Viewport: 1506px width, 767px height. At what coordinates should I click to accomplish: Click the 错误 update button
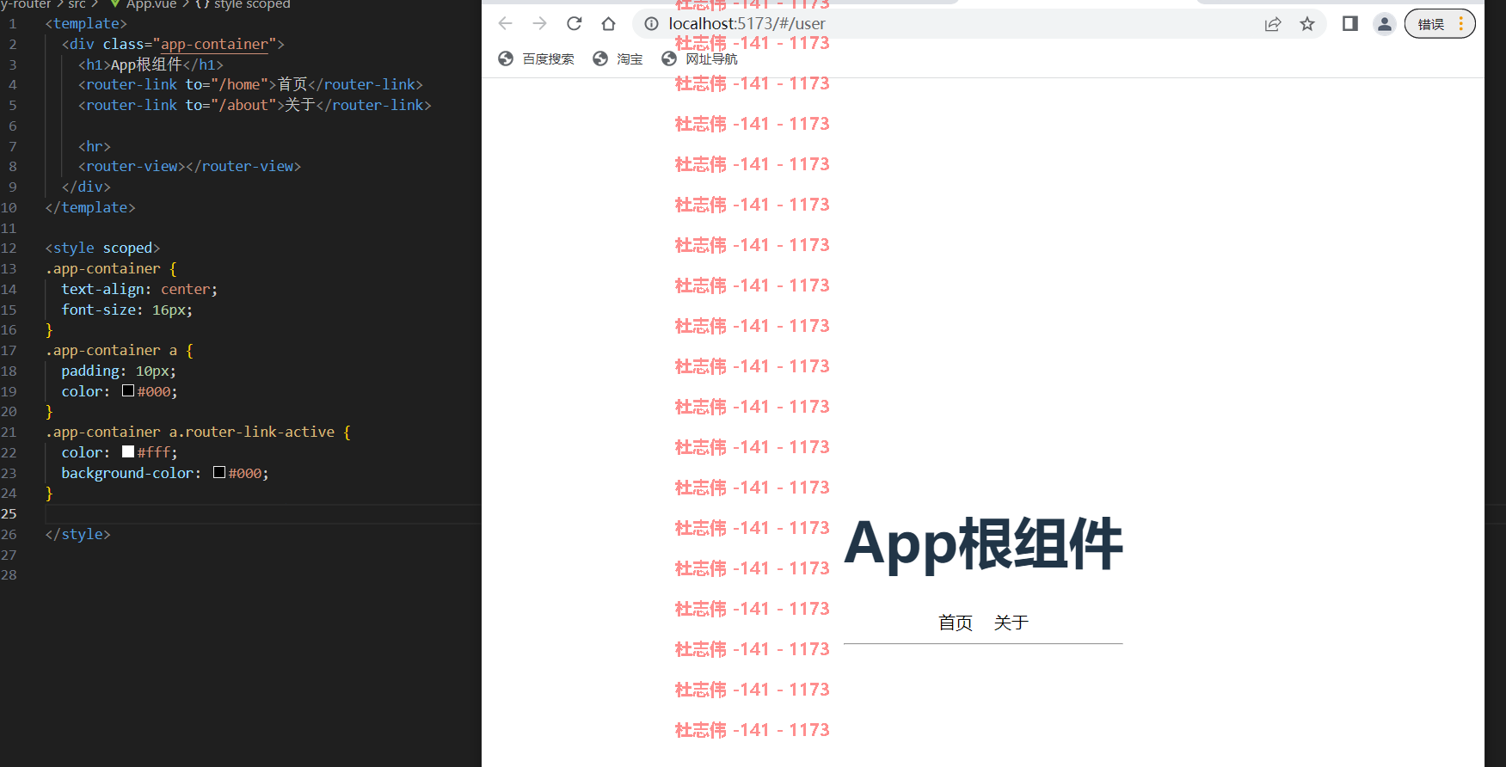pyautogui.click(x=1440, y=24)
